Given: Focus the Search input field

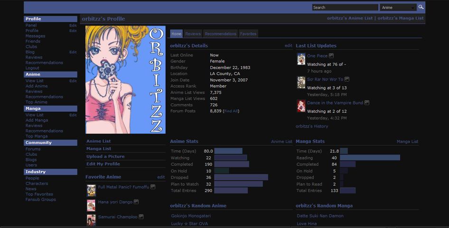Looking at the screenshot, I should 345,8.
